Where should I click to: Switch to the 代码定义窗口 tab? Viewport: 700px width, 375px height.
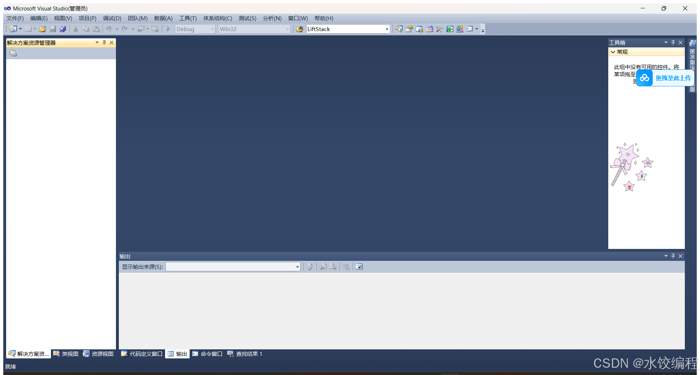click(x=142, y=354)
